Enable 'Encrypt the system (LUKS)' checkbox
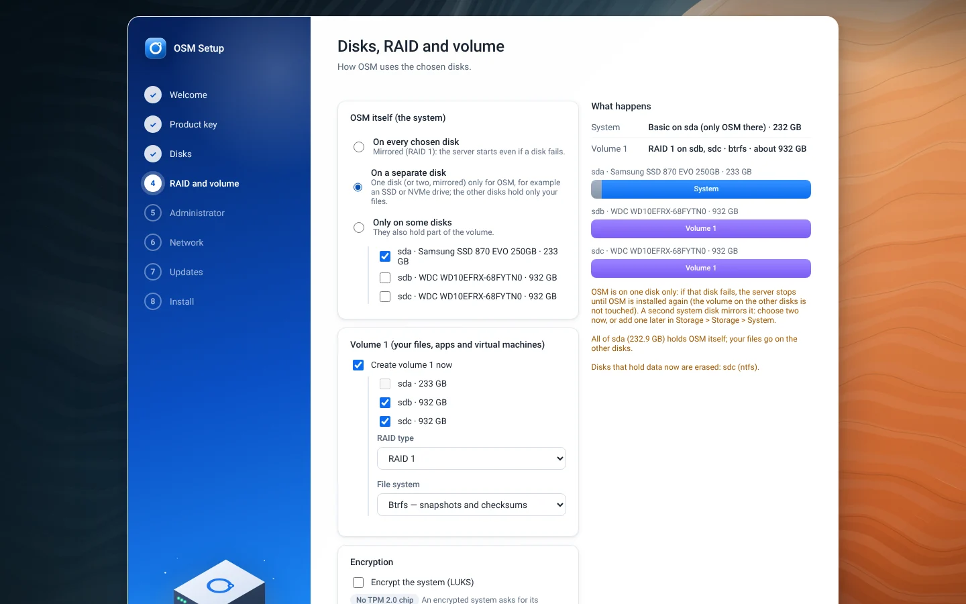Image resolution: width=966 pixels, height=604 pixels. coord(358,583)
